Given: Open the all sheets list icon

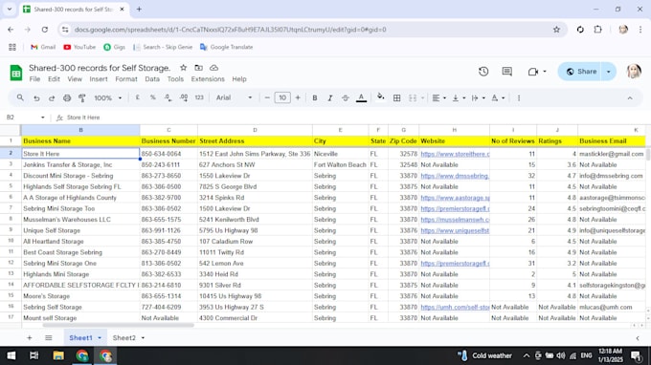Looking at the screenshot, I should point(49,338).
